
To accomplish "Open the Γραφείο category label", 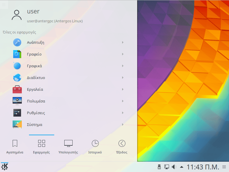I will tap(34, 54).
